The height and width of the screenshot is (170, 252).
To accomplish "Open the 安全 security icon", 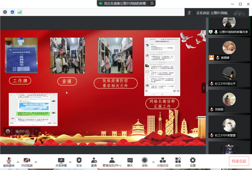I will click(79, 161).
